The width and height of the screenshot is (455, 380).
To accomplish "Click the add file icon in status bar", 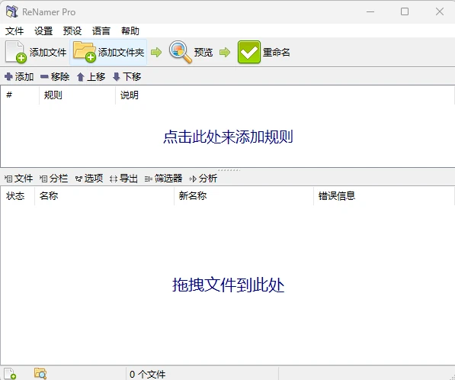I will click(10, 374).
